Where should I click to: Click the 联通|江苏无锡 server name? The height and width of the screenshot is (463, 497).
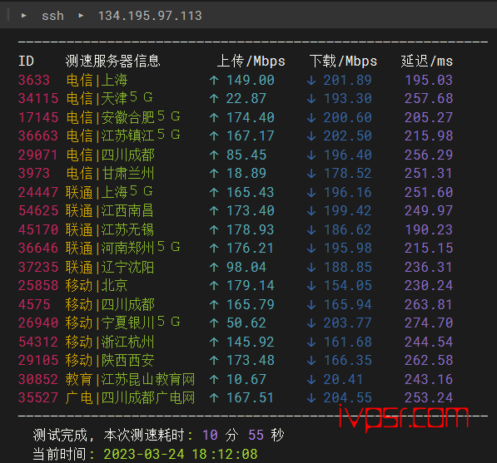(109, 229)
